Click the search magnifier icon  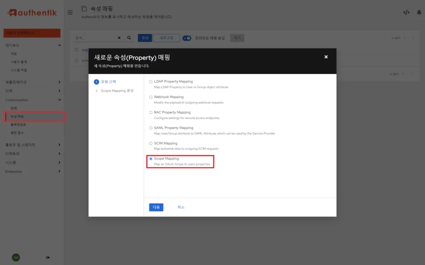coord(129,38)
